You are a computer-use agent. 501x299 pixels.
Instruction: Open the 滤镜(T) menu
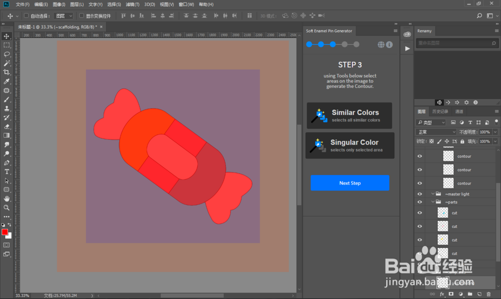point(132,4)
